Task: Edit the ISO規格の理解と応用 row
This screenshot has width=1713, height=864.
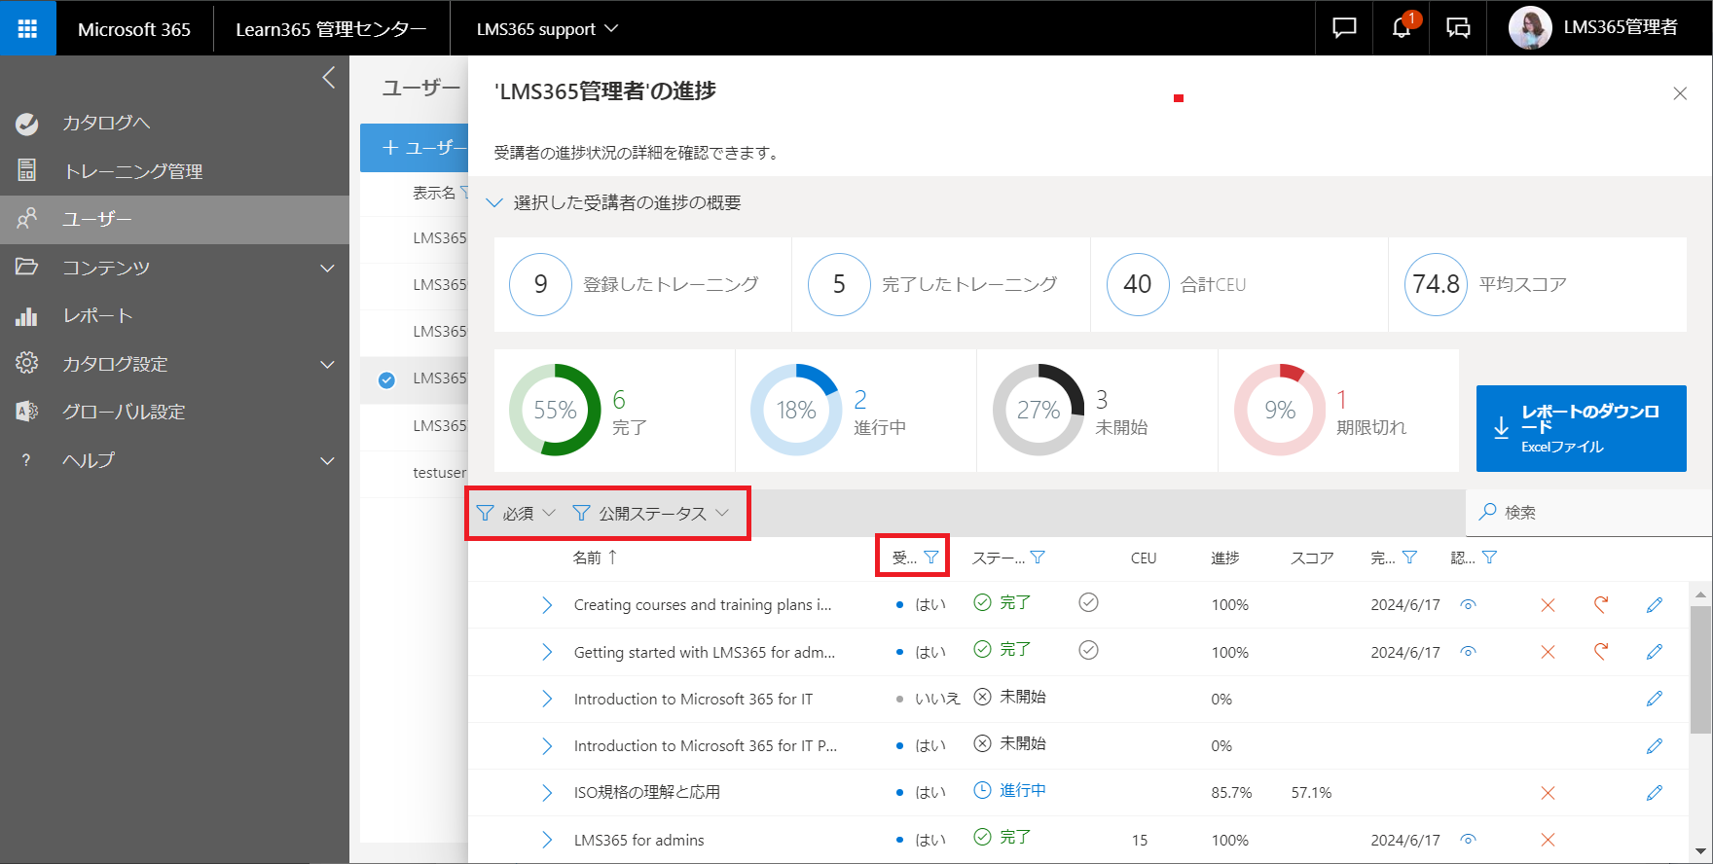Action: [x=1655, y=793]
